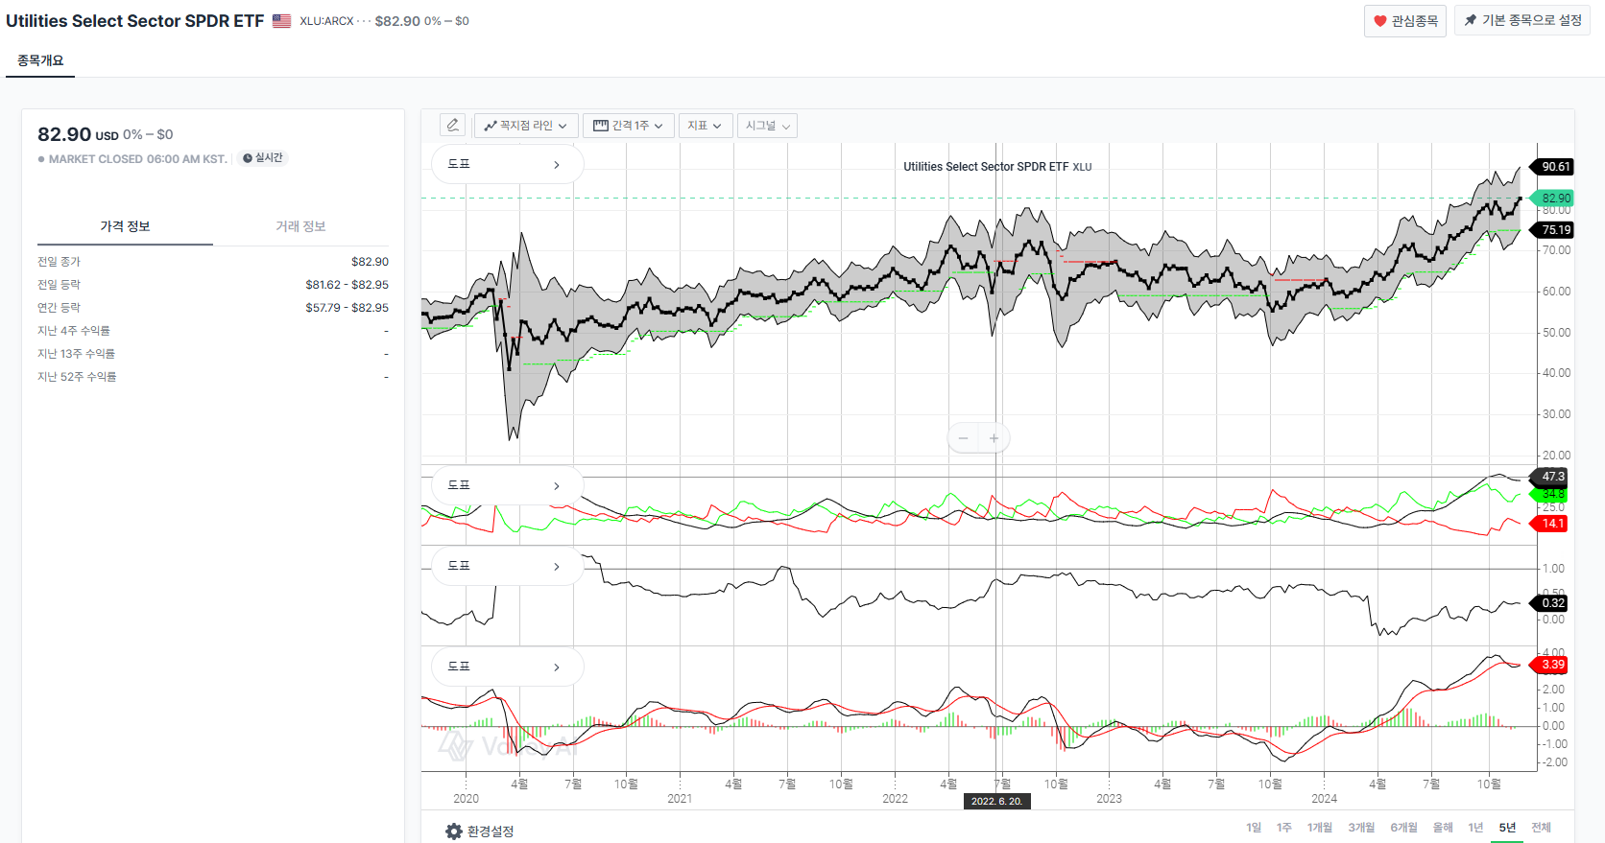The width and height of the screenshot is (1605, 843).
Task: Click the pencil drawing tool icon
Action: tap(453, 126)
